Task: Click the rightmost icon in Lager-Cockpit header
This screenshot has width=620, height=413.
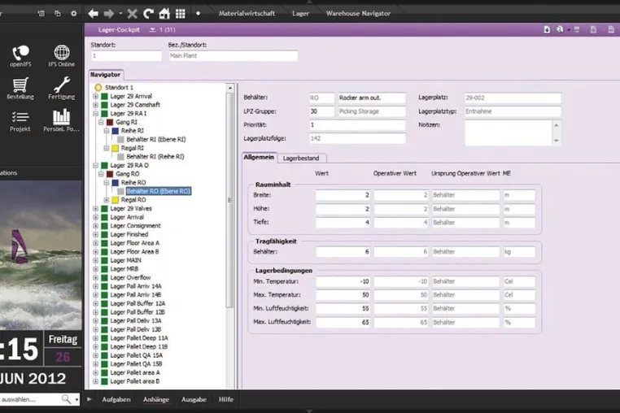Action: [611, 29]
